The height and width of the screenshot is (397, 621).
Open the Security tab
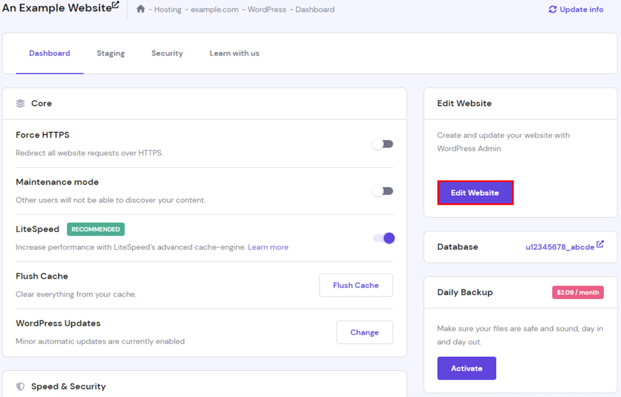click(x=167, y=53)
